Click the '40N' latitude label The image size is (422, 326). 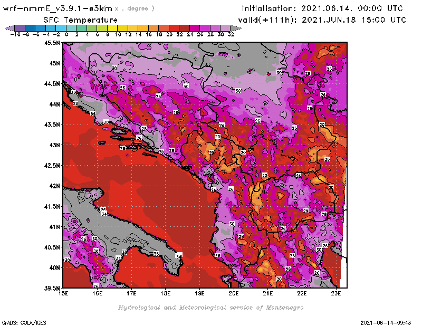coord(54,268)
